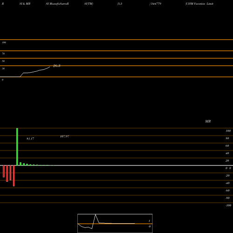Click the 70 level RSI axis label
This screenshot has height=233, width=233.
[3, 54]
